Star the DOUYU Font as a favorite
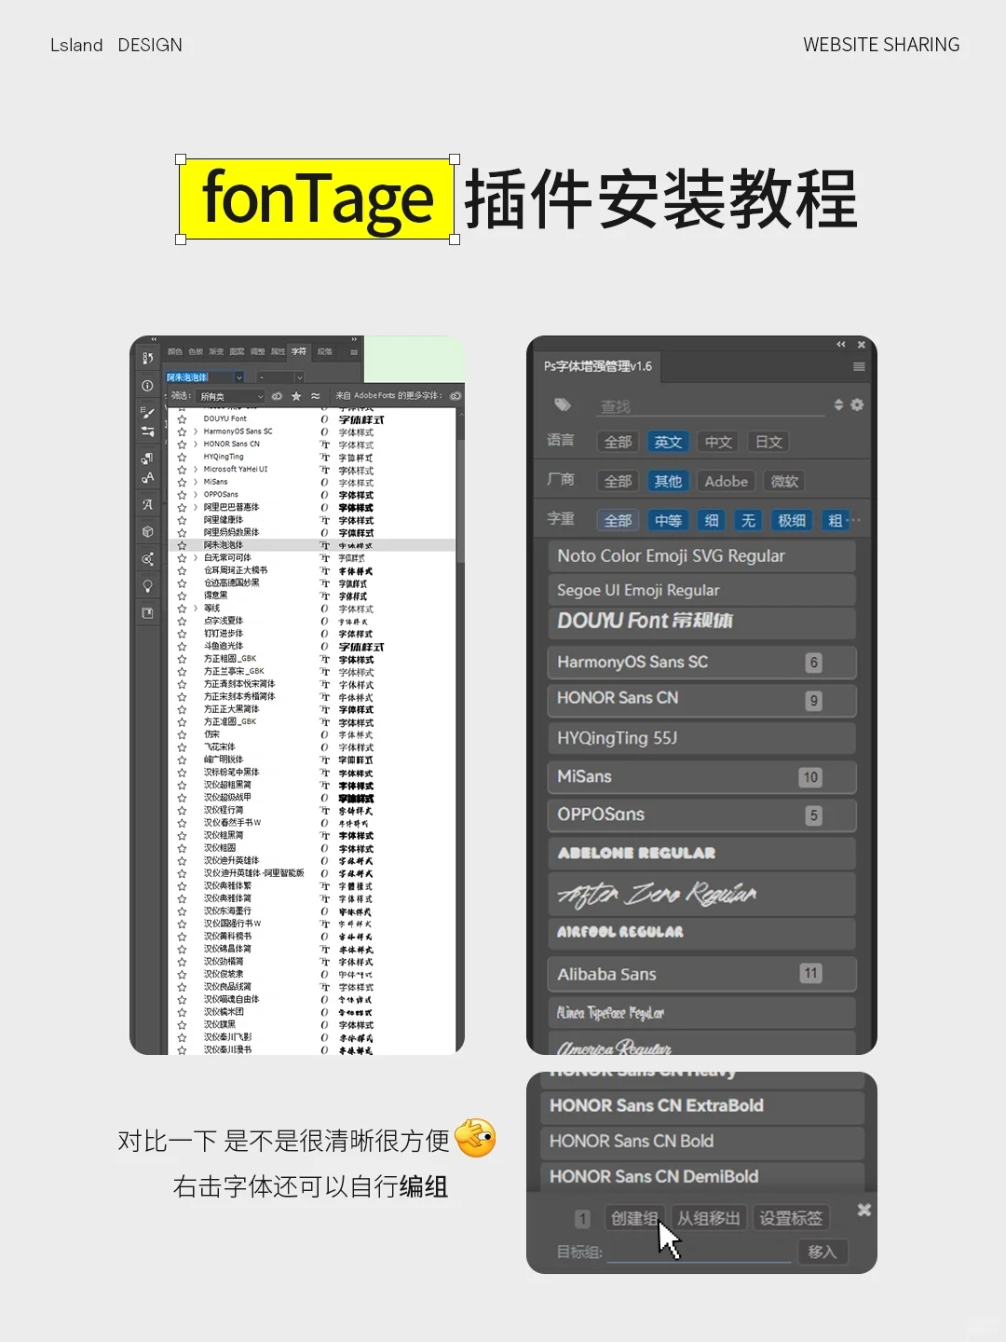 click(180, 418)
